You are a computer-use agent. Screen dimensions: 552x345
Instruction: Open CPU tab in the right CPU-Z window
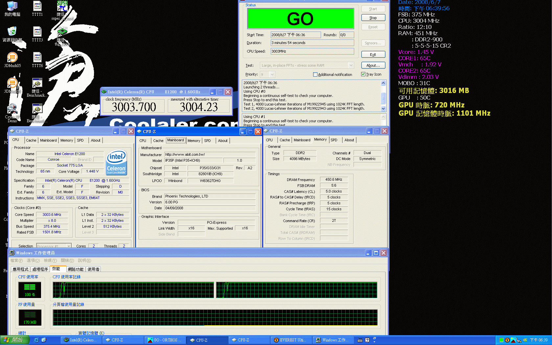pos(269,140)
